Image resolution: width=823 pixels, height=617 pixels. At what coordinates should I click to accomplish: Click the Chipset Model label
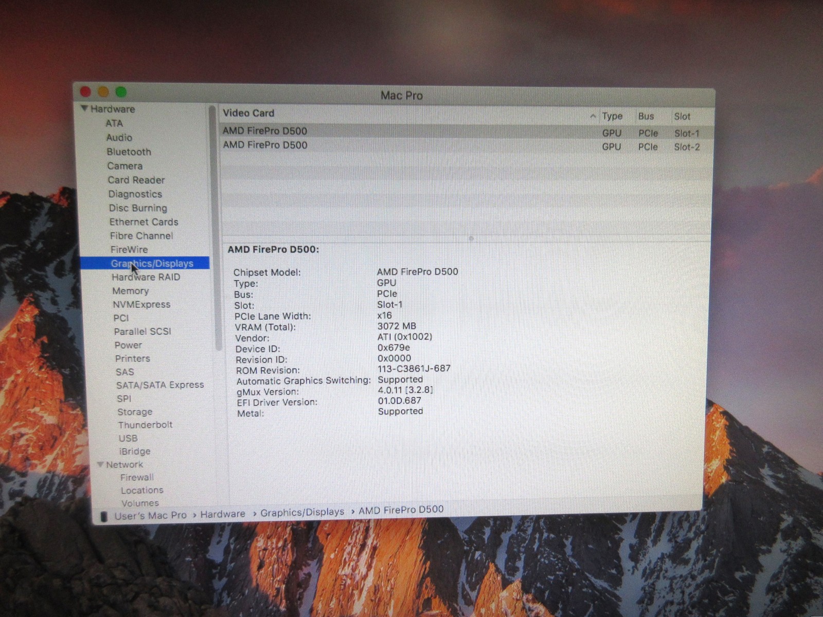[266, 273]
